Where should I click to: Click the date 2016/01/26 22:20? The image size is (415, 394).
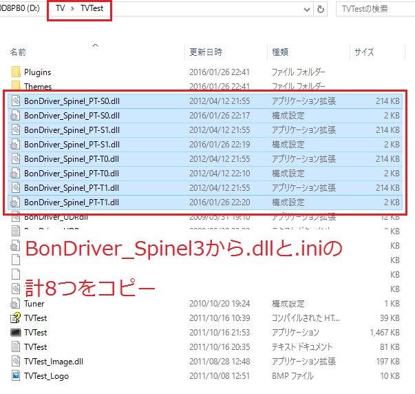point(220,203)
